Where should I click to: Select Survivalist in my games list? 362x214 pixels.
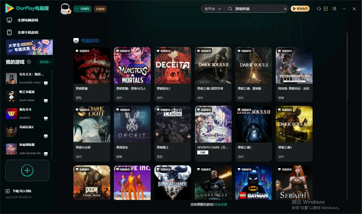(x=27, y=78)
